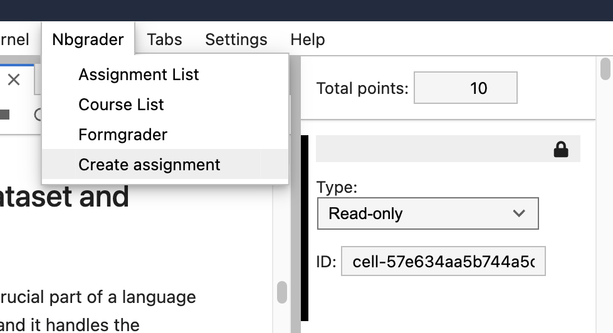This screenshot has height=333, width=613.
Task: Select Assignment List from Nbgrader menu
Action: coord(139,74)
